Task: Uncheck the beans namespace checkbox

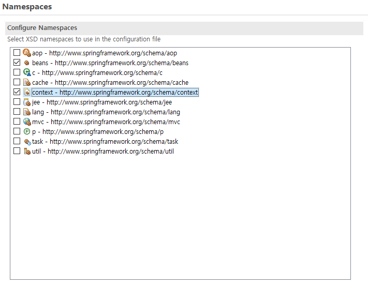Action: (17, 63)
